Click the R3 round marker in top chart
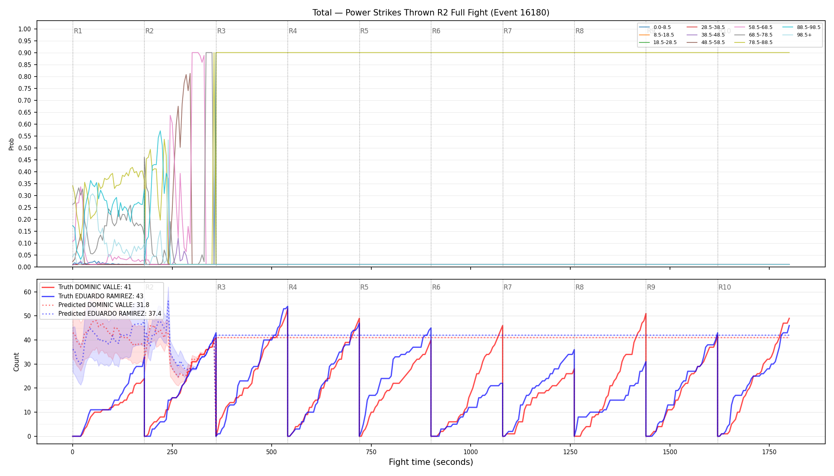Image resolution: width=834 pixels, height=476 pixels. tap(221, 31)
